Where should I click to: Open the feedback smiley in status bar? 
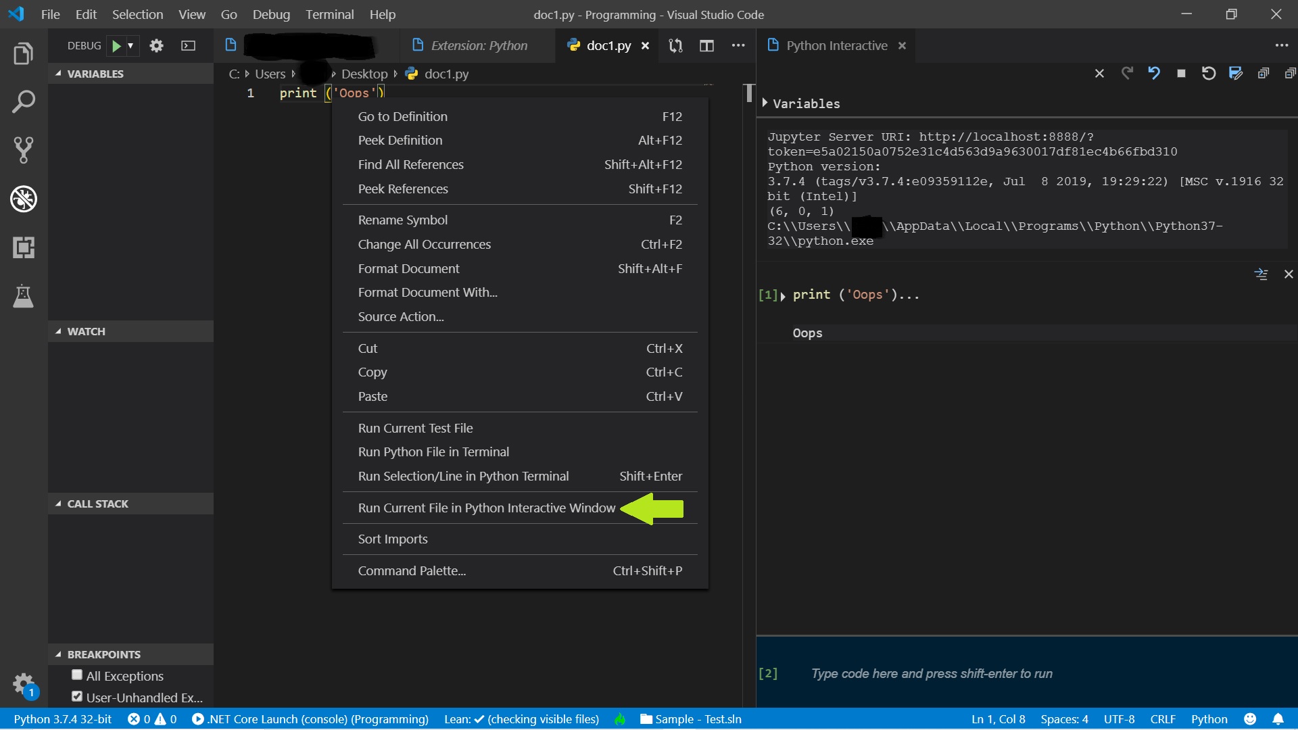(x=1250, y=719)
